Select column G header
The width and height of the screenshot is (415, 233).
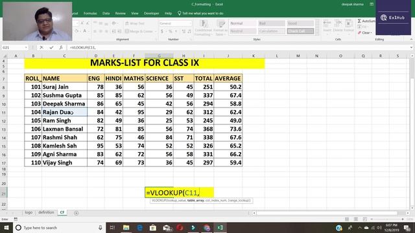[x=159, y=56]
